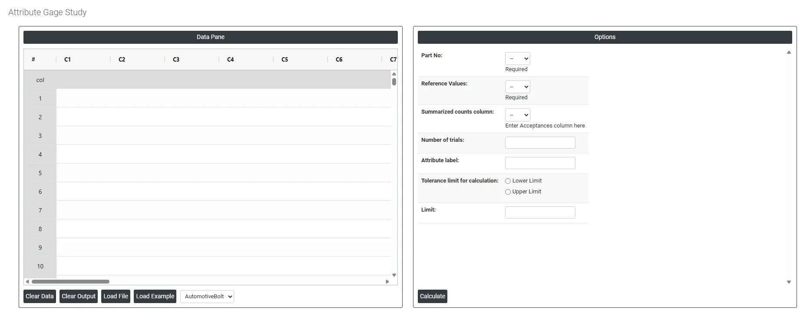Click the Attribute Gage Study title
810x333 pixels.
(x=47, y=12)
